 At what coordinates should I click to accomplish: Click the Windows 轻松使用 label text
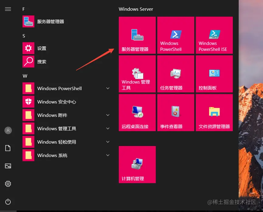pos(57,142)
